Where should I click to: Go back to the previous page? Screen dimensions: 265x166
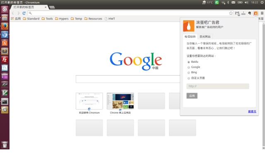13,13
